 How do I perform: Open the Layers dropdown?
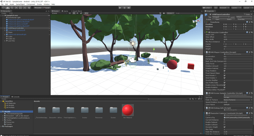coord(236,7)
